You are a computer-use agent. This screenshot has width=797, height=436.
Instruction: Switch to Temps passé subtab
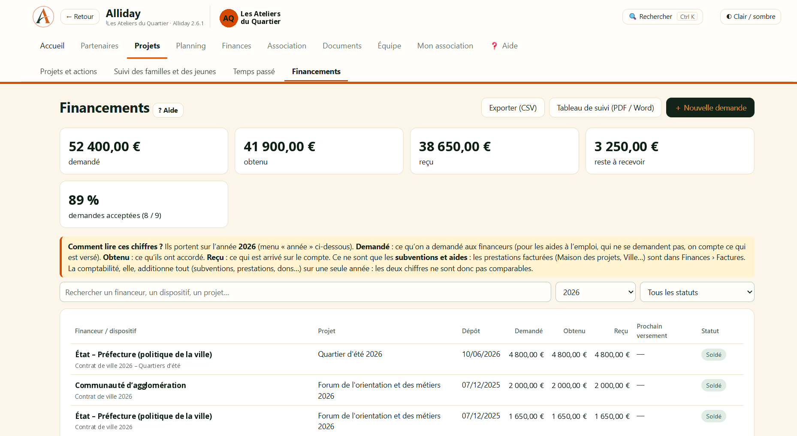click(254, 72)
